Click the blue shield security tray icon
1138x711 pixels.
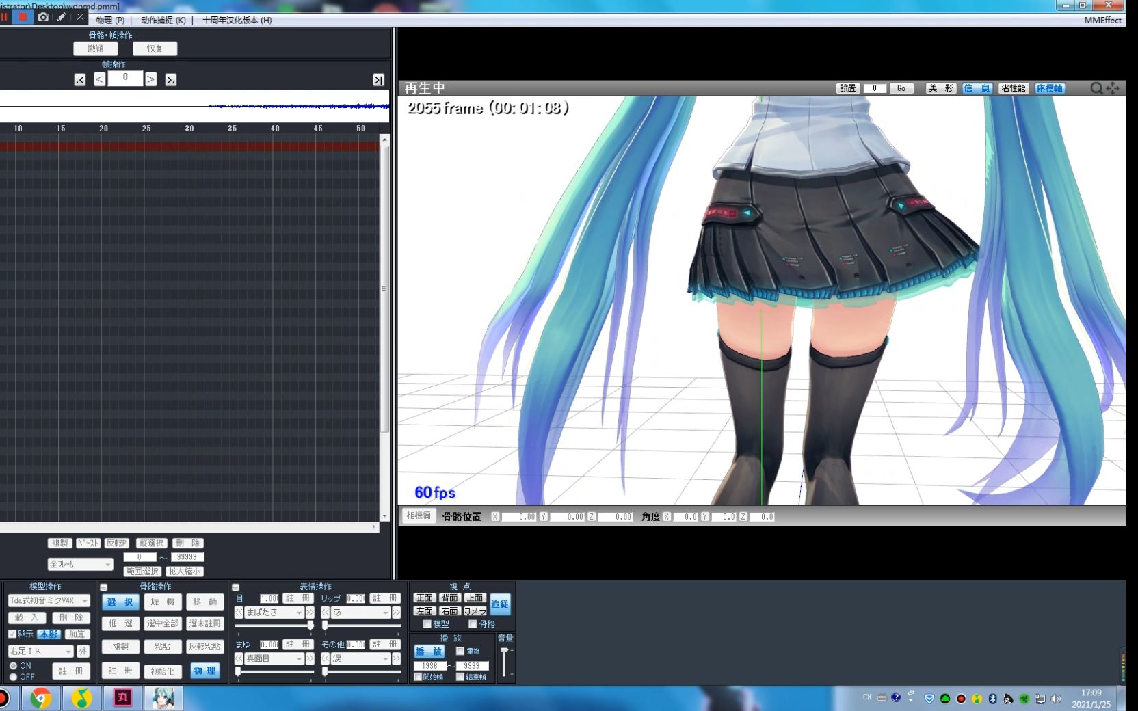[929, 699]
